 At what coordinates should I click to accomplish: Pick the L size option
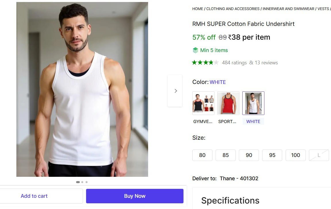coord(319,155)
